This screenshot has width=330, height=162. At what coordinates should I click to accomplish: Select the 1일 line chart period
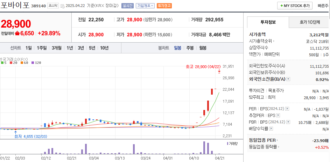point(29,48)
